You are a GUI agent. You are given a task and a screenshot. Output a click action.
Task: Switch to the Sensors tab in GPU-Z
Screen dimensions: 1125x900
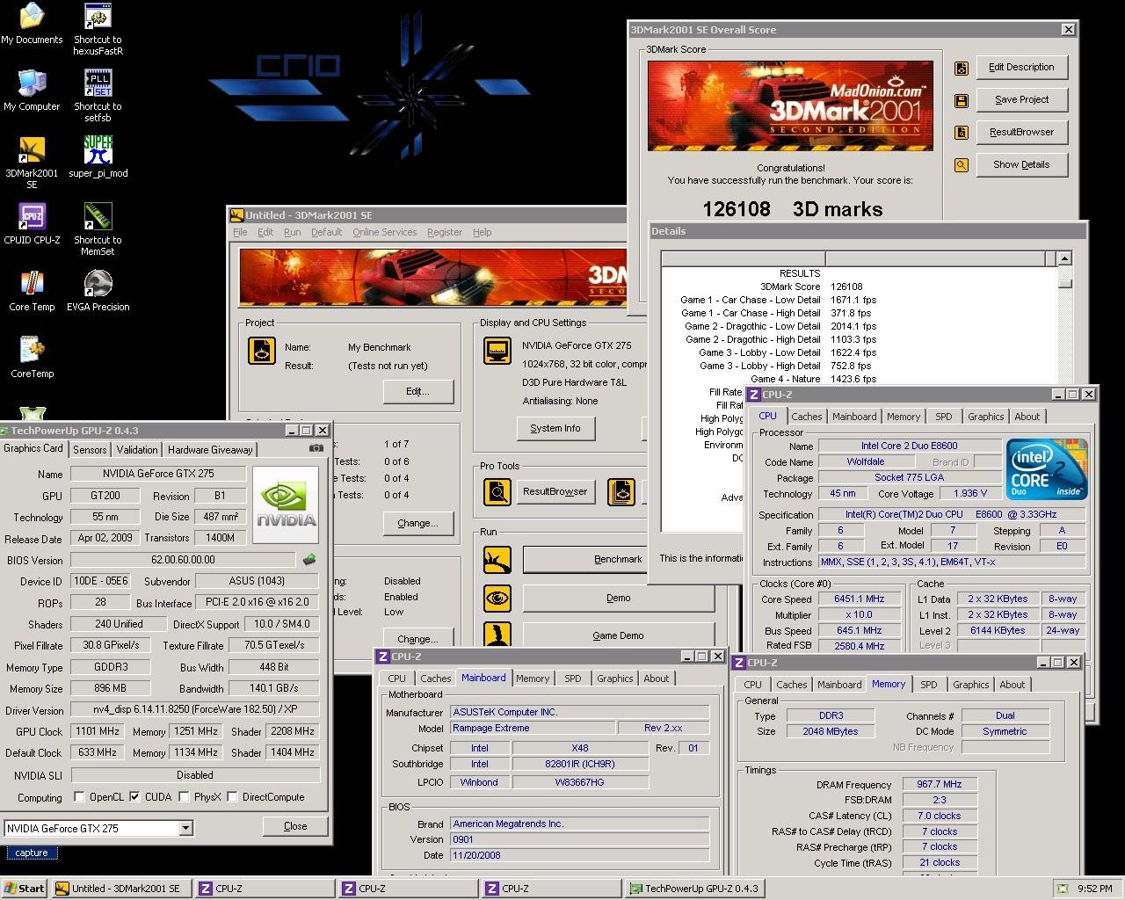[90, 449]
